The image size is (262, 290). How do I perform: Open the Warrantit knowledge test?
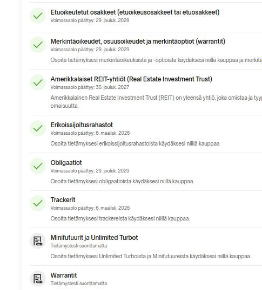[x=64, y=275]
